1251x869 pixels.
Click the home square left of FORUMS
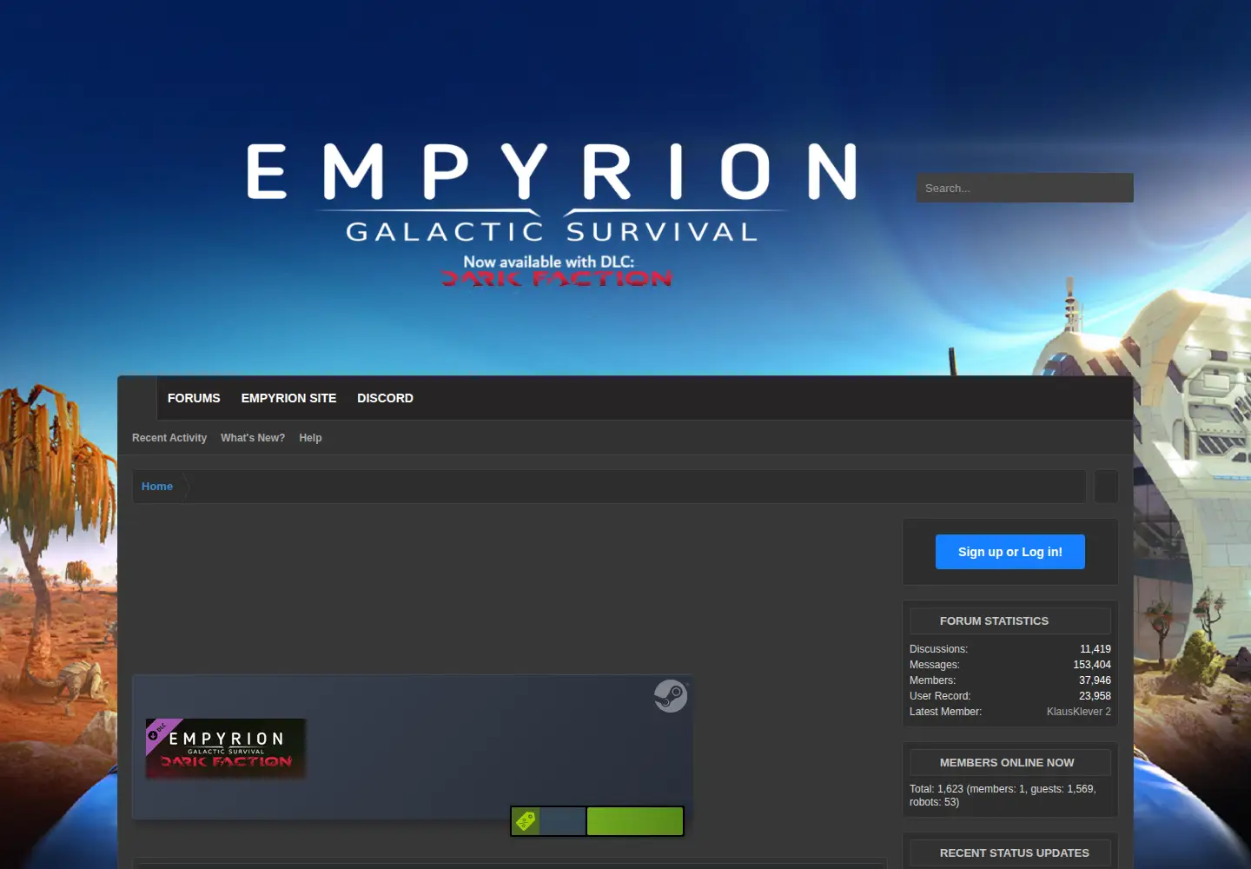pyautogui.click(x=137, y=398)
